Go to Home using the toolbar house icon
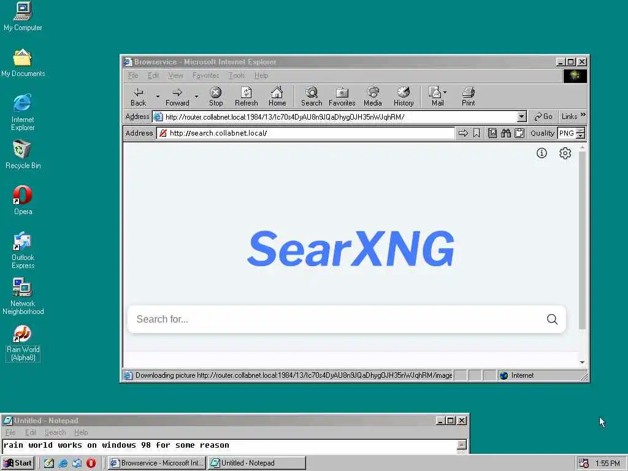The width and height of the screenshot is (628, 471). (x=277, y=97)
